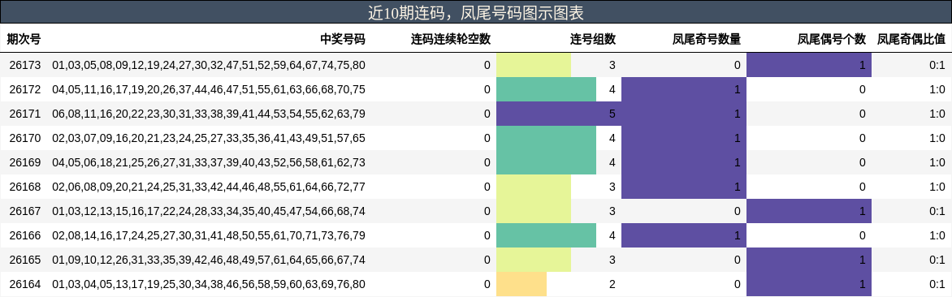
Task: Click the yellow-green 连号组数 bar in row 26168
Action: click(x=534, y=187)
